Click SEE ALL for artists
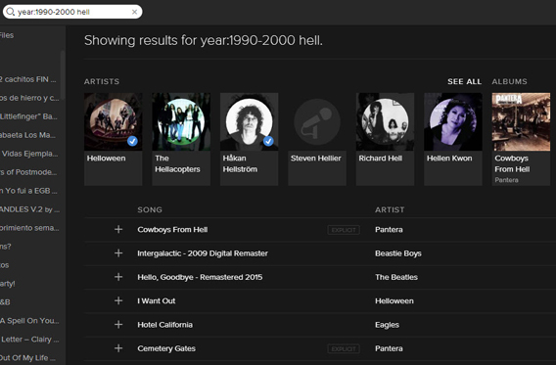Viewport: 556px width, 365px height. click(x=464, y=81)
